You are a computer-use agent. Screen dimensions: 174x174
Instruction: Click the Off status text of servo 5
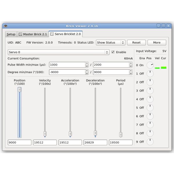click(x=142, y=108)
